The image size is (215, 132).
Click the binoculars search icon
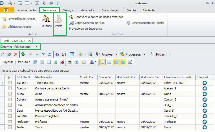(57, 54)
